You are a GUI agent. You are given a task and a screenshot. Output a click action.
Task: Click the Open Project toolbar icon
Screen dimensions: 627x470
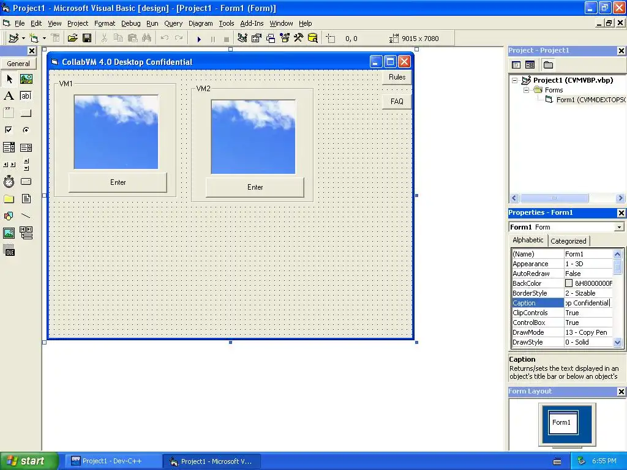pos(72,39)
